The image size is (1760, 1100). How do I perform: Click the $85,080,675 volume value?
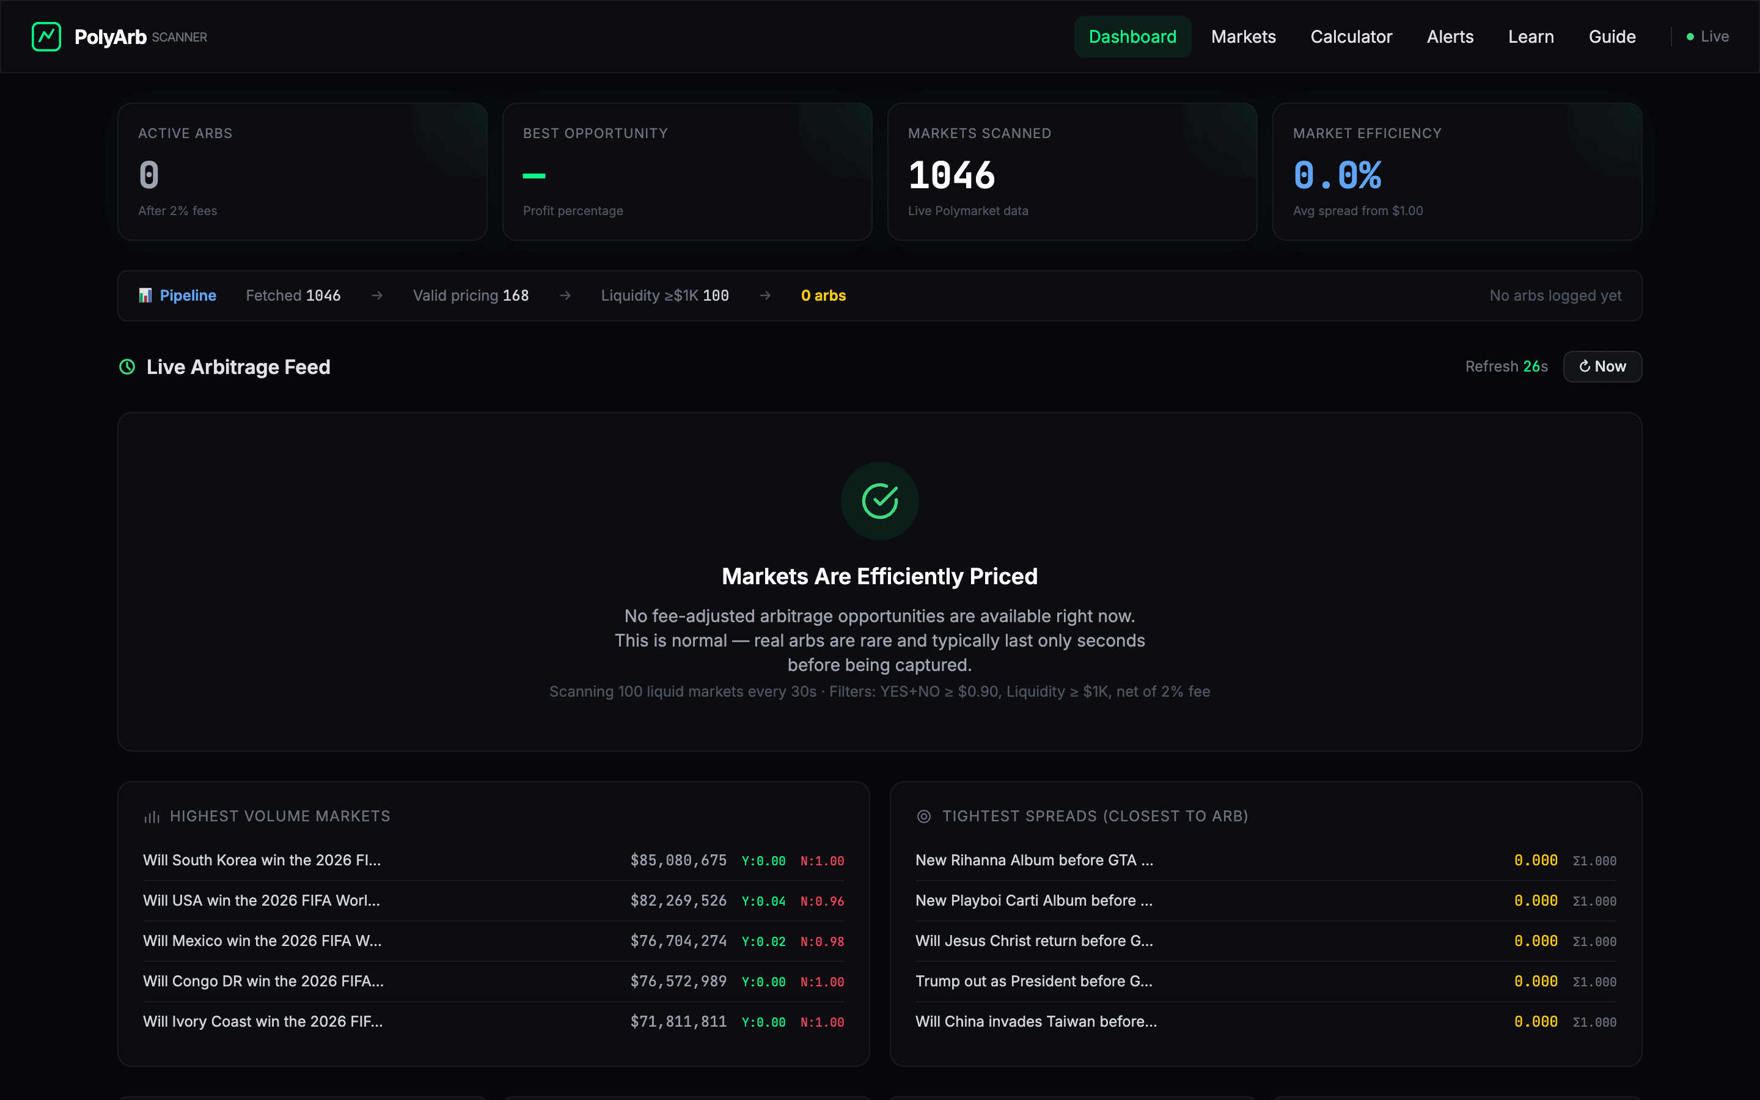(x=678, y=860)
